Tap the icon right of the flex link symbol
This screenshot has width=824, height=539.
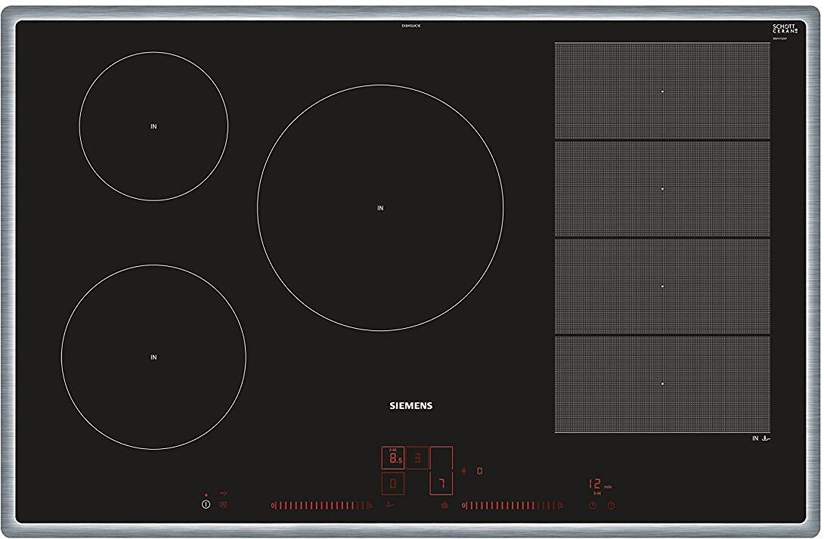479,470
